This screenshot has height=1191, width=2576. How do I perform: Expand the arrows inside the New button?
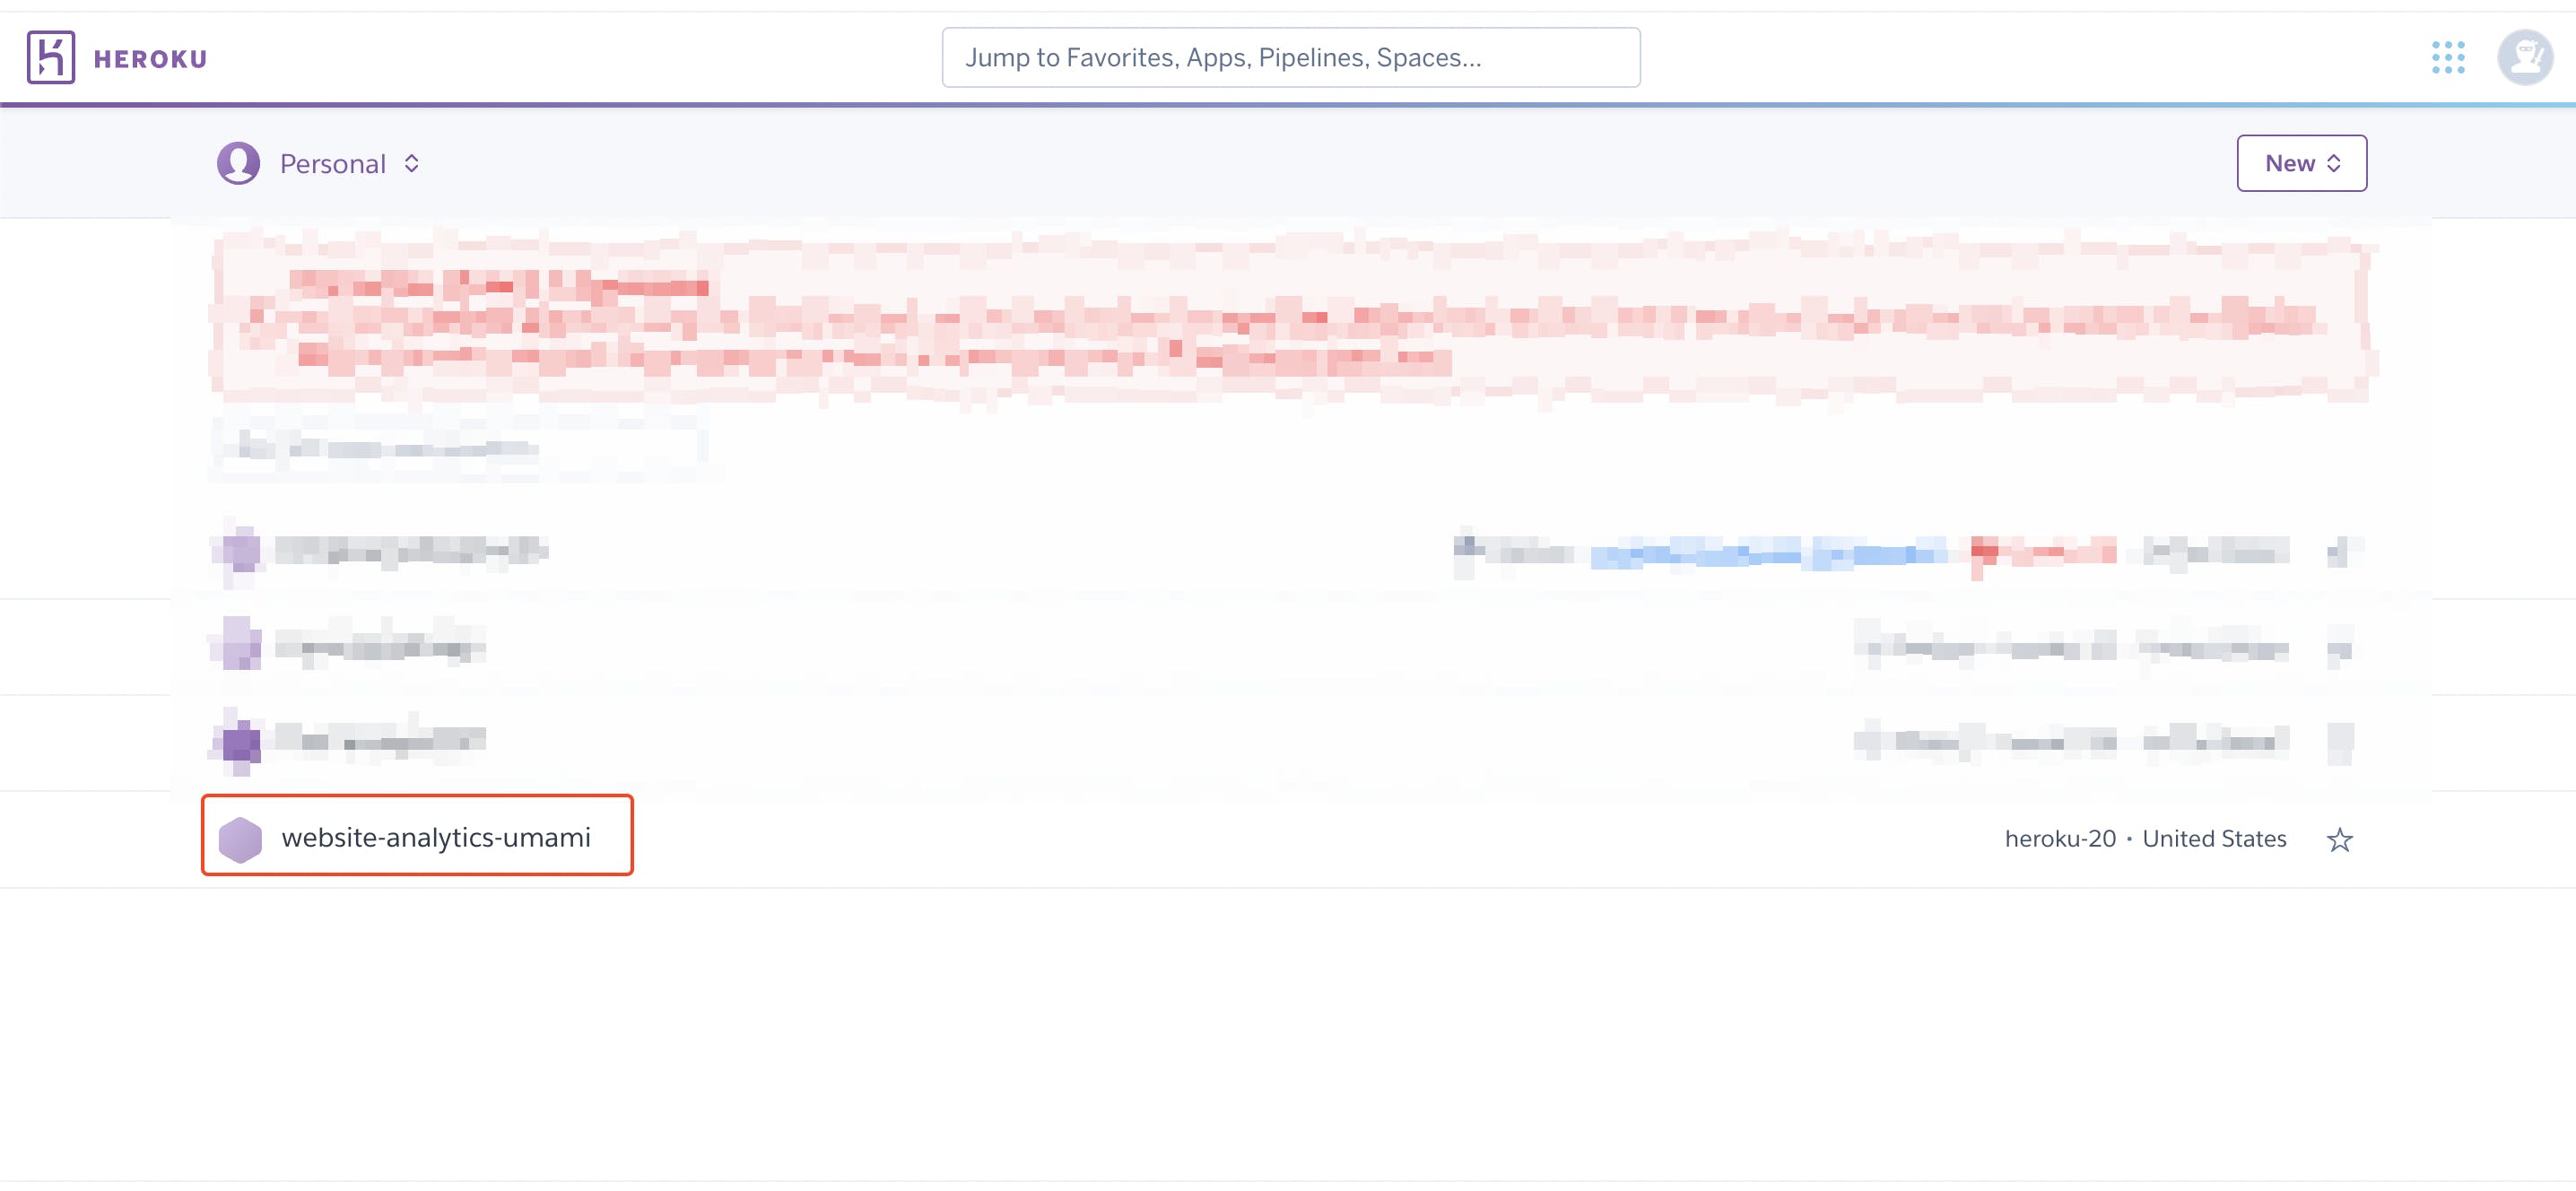pyautogui.click(x=2334, y=164)
